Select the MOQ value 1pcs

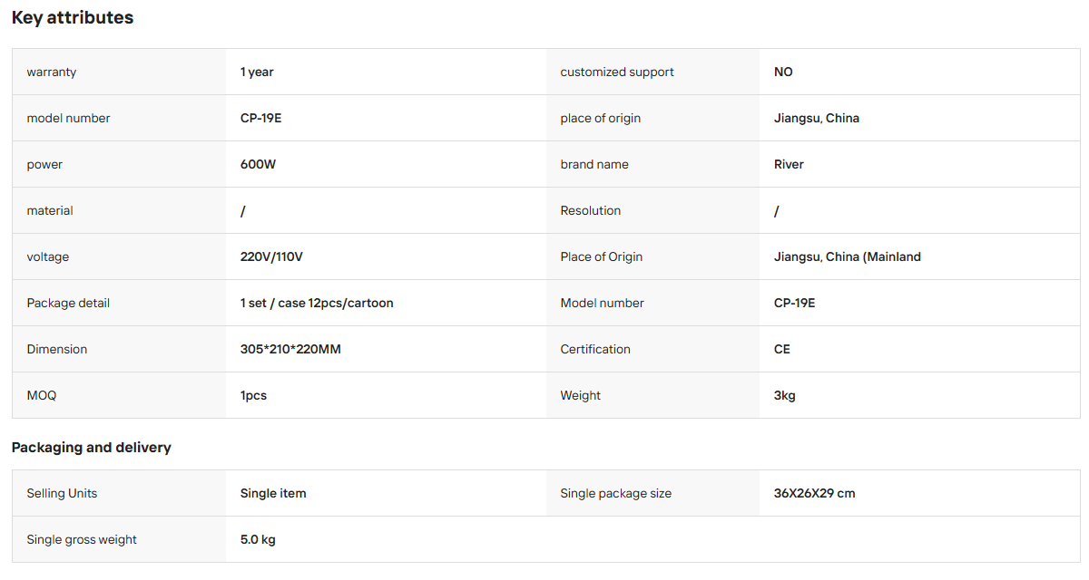coord(253,395)
